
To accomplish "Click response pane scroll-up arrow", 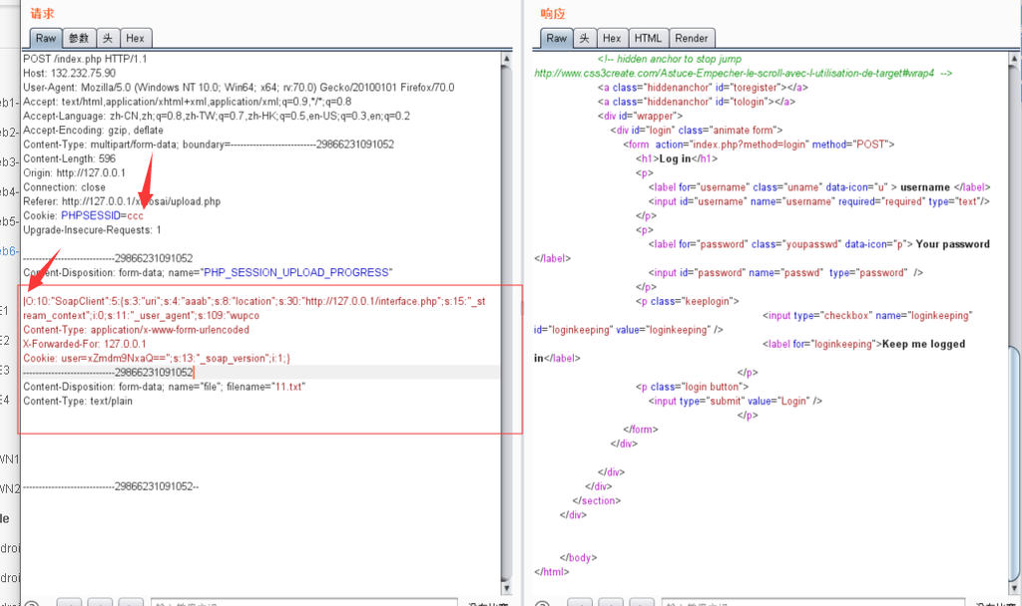I will pos(1014,59).
